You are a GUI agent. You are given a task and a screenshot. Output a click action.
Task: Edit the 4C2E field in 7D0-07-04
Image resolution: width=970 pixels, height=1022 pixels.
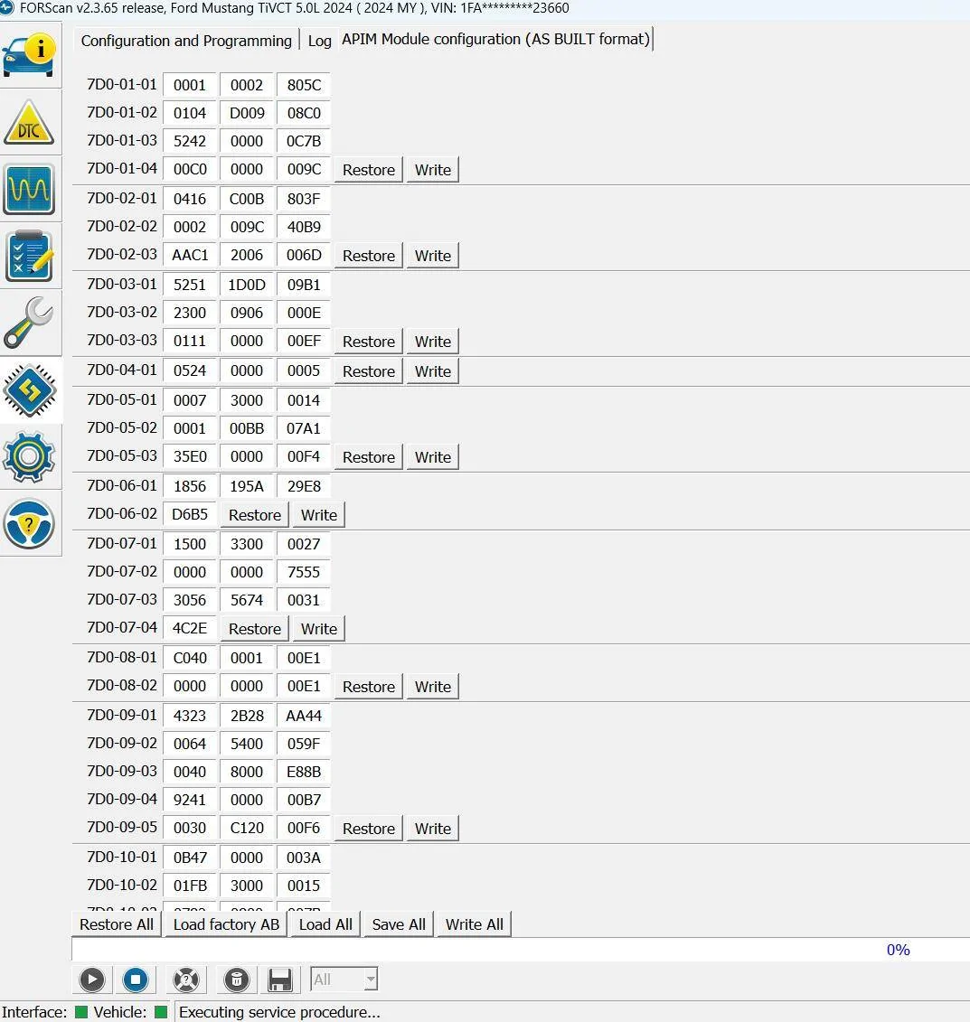pyautogui.click(x=190, y=628)
